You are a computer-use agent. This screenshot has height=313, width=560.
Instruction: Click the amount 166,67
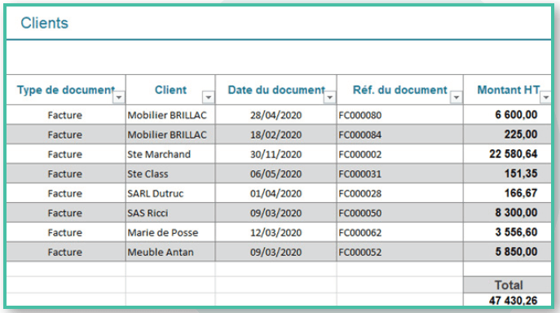tap(521, 193)
